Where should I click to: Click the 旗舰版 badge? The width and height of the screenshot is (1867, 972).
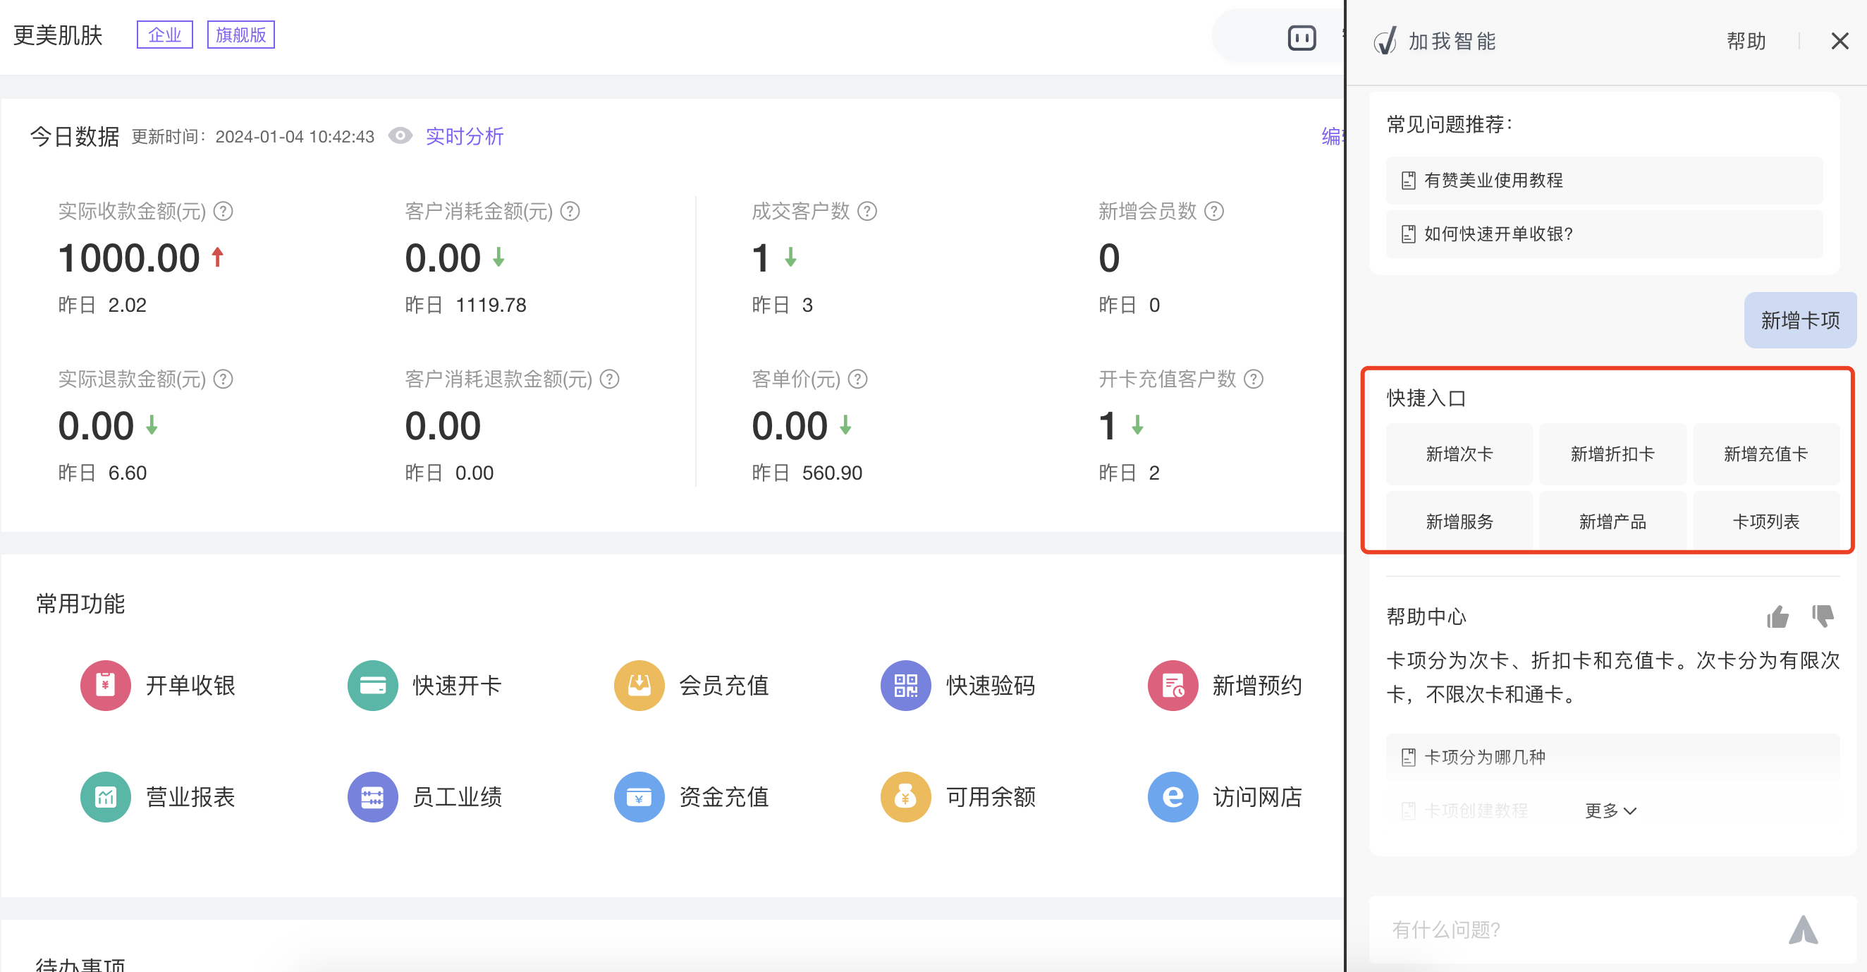240,35
